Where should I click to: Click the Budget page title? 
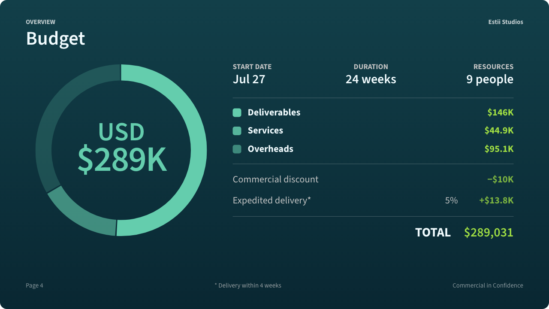[x=55, y=39]
